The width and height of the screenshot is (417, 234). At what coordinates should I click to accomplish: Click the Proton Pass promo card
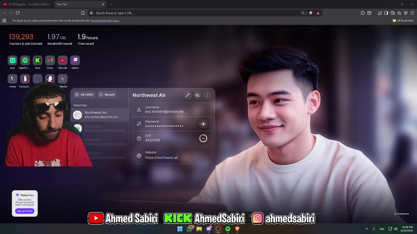pyautogui.click(x=25, y=203)
